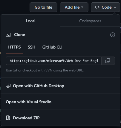
Task: Open the clone help question mark icon
Action: click(x=113, y=35)
